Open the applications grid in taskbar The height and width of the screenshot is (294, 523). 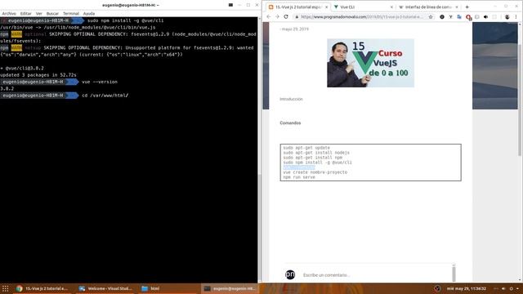[6, 288]
